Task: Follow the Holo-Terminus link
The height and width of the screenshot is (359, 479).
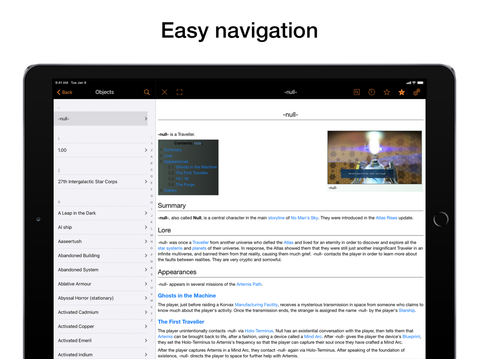Action: [x=259, y=331]
